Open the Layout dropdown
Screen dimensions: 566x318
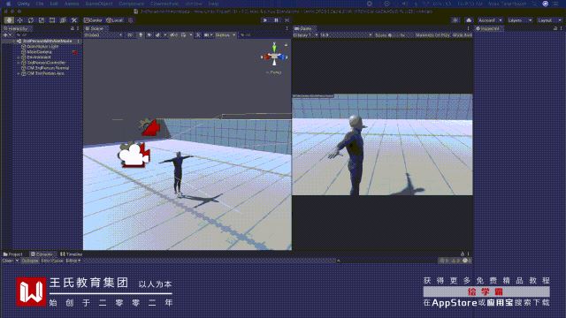point(549,20)
